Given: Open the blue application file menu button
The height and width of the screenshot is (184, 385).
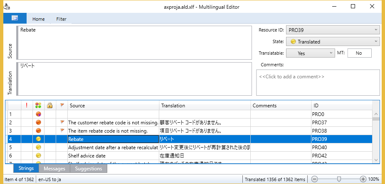Looking at the screenshot, I should 15,18.
